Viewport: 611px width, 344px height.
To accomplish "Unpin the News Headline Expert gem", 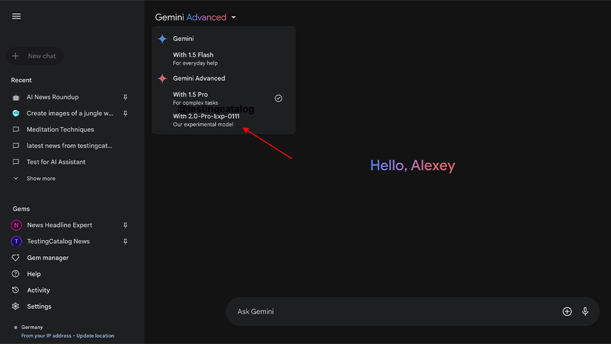I will point(126,225).
